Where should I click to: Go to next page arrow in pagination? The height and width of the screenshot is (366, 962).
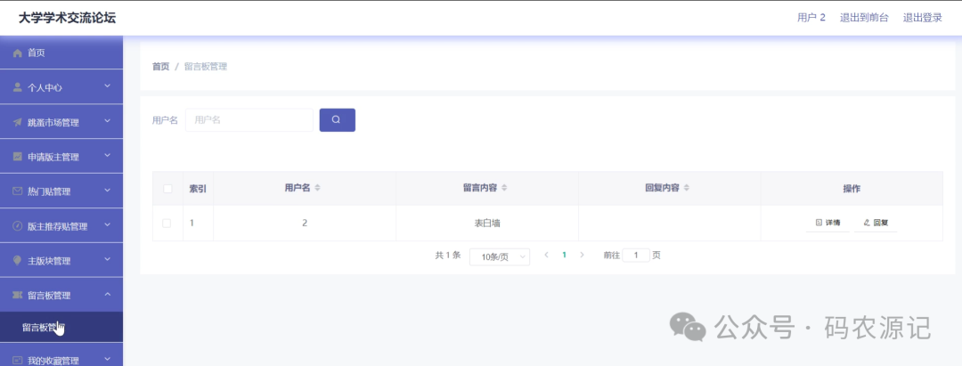(x=582, y=255)
